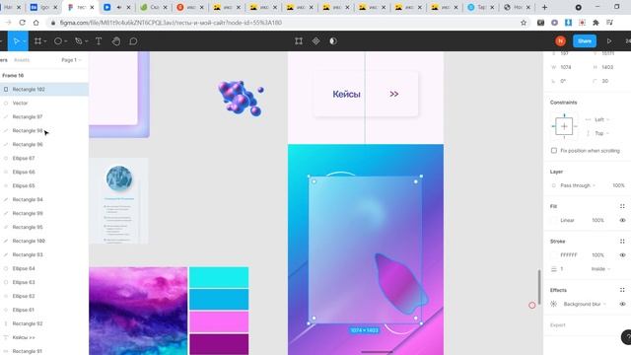Toggle the Background blur effect visibility eye
The width and height of the screenshot is (631, 355).
pyautogui.click(x=622, y=304)
